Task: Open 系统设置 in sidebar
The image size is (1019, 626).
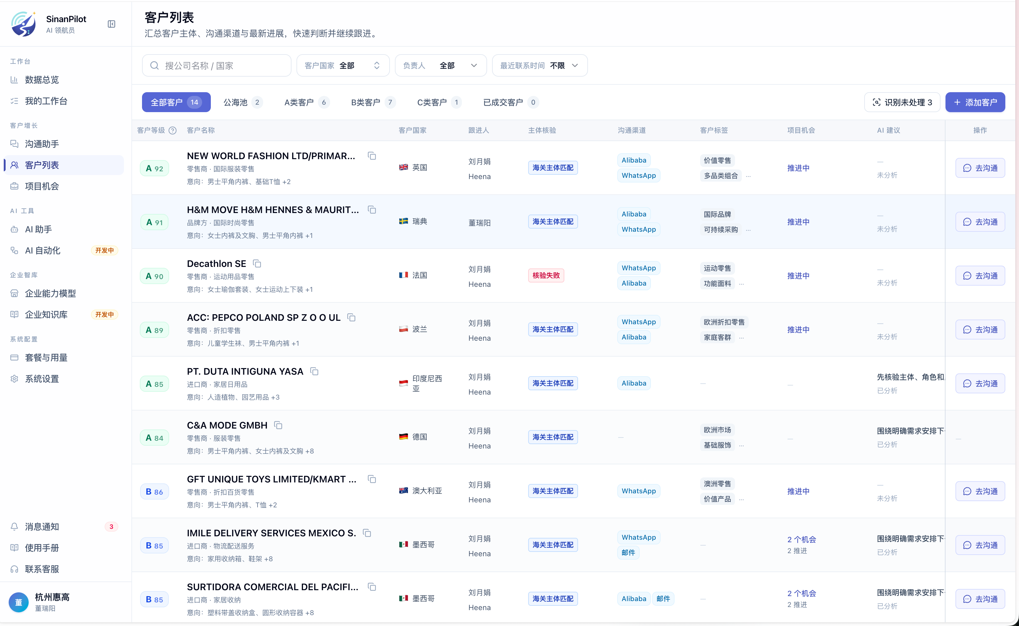Action: pos(64,379)
